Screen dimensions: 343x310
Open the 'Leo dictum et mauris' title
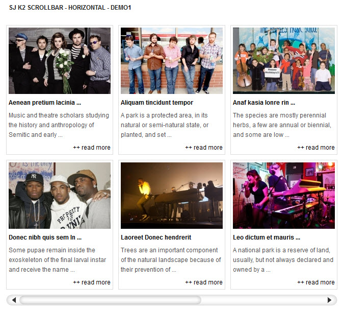pyautogui.click(x=267, y=237)
